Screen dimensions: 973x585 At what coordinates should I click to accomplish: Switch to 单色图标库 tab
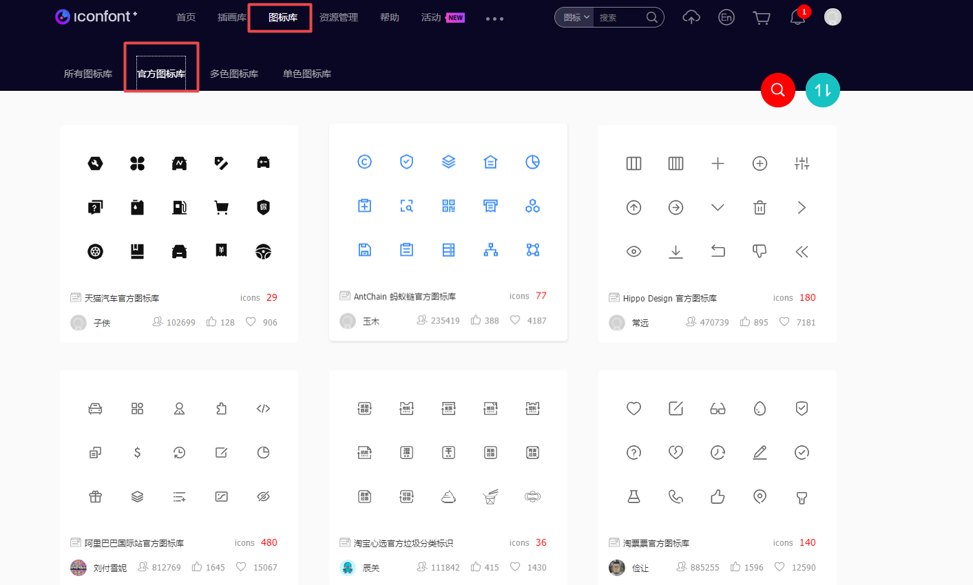tap(307, 74)
